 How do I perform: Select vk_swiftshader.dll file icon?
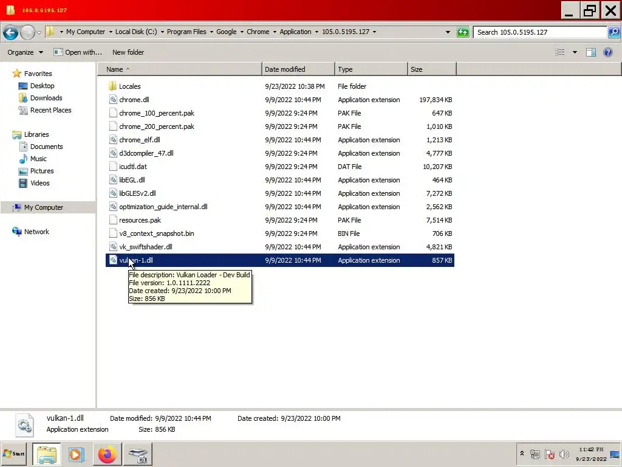click(113, 247)
